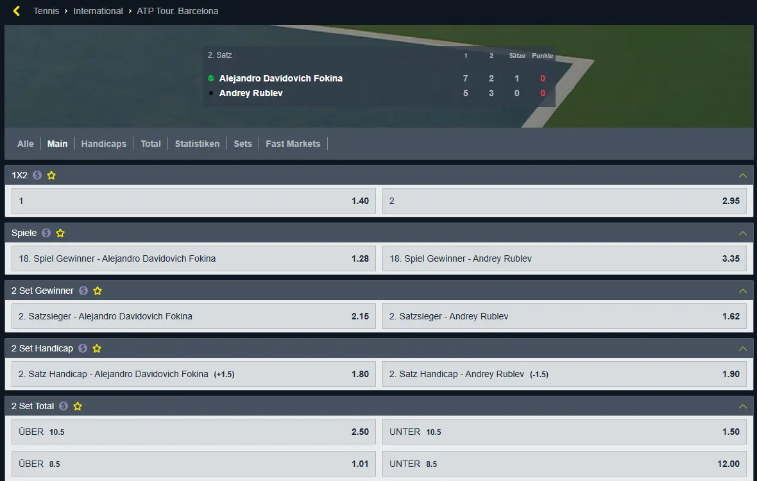The image size is (757, 481).
Task: Click Andrey Rublev name in scoreboard
Action: point(251,93)
